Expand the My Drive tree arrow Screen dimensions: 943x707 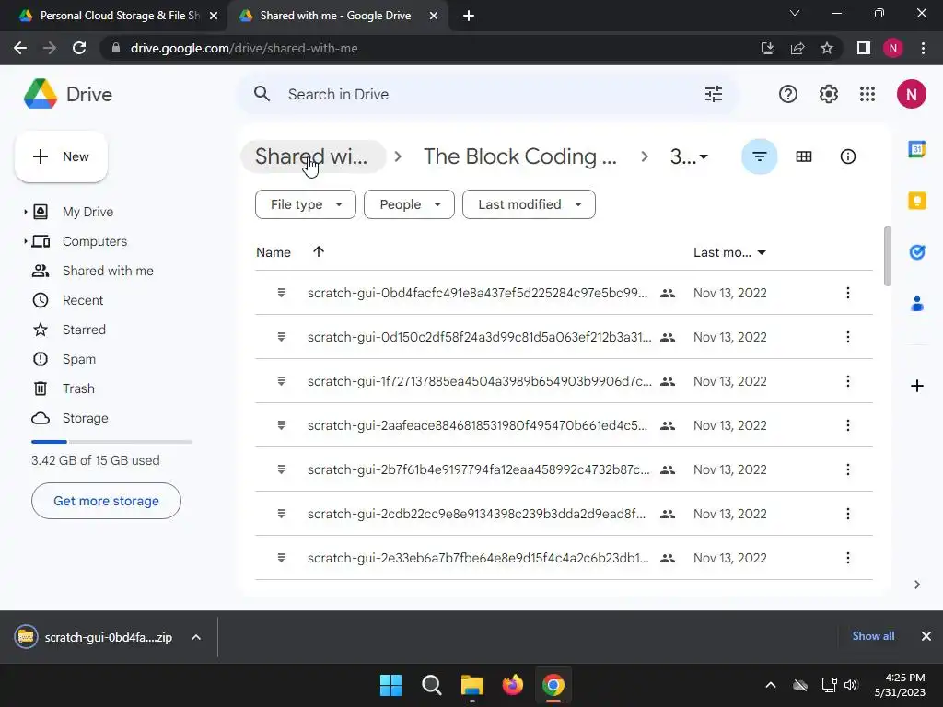pyautogui.click(x=25, y=212)
